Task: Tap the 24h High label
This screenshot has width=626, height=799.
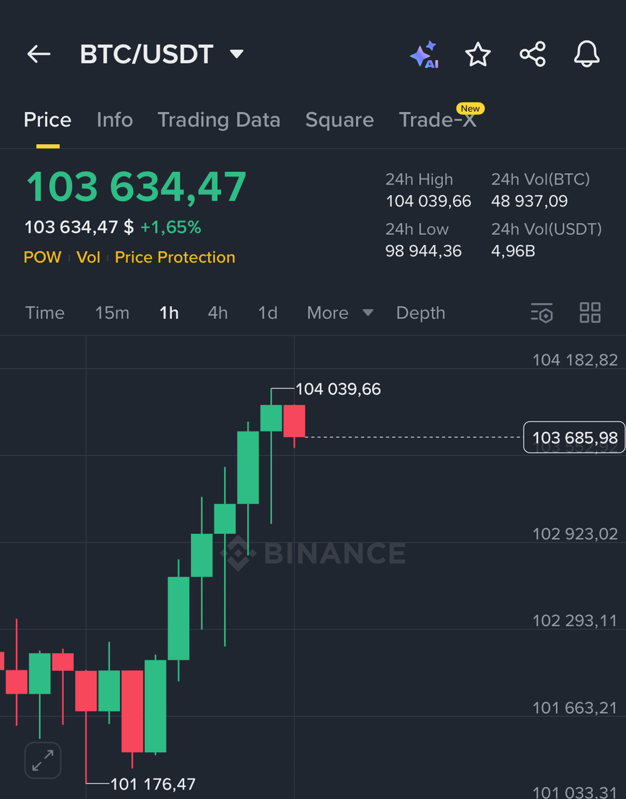Action: [x=419, y=180]
